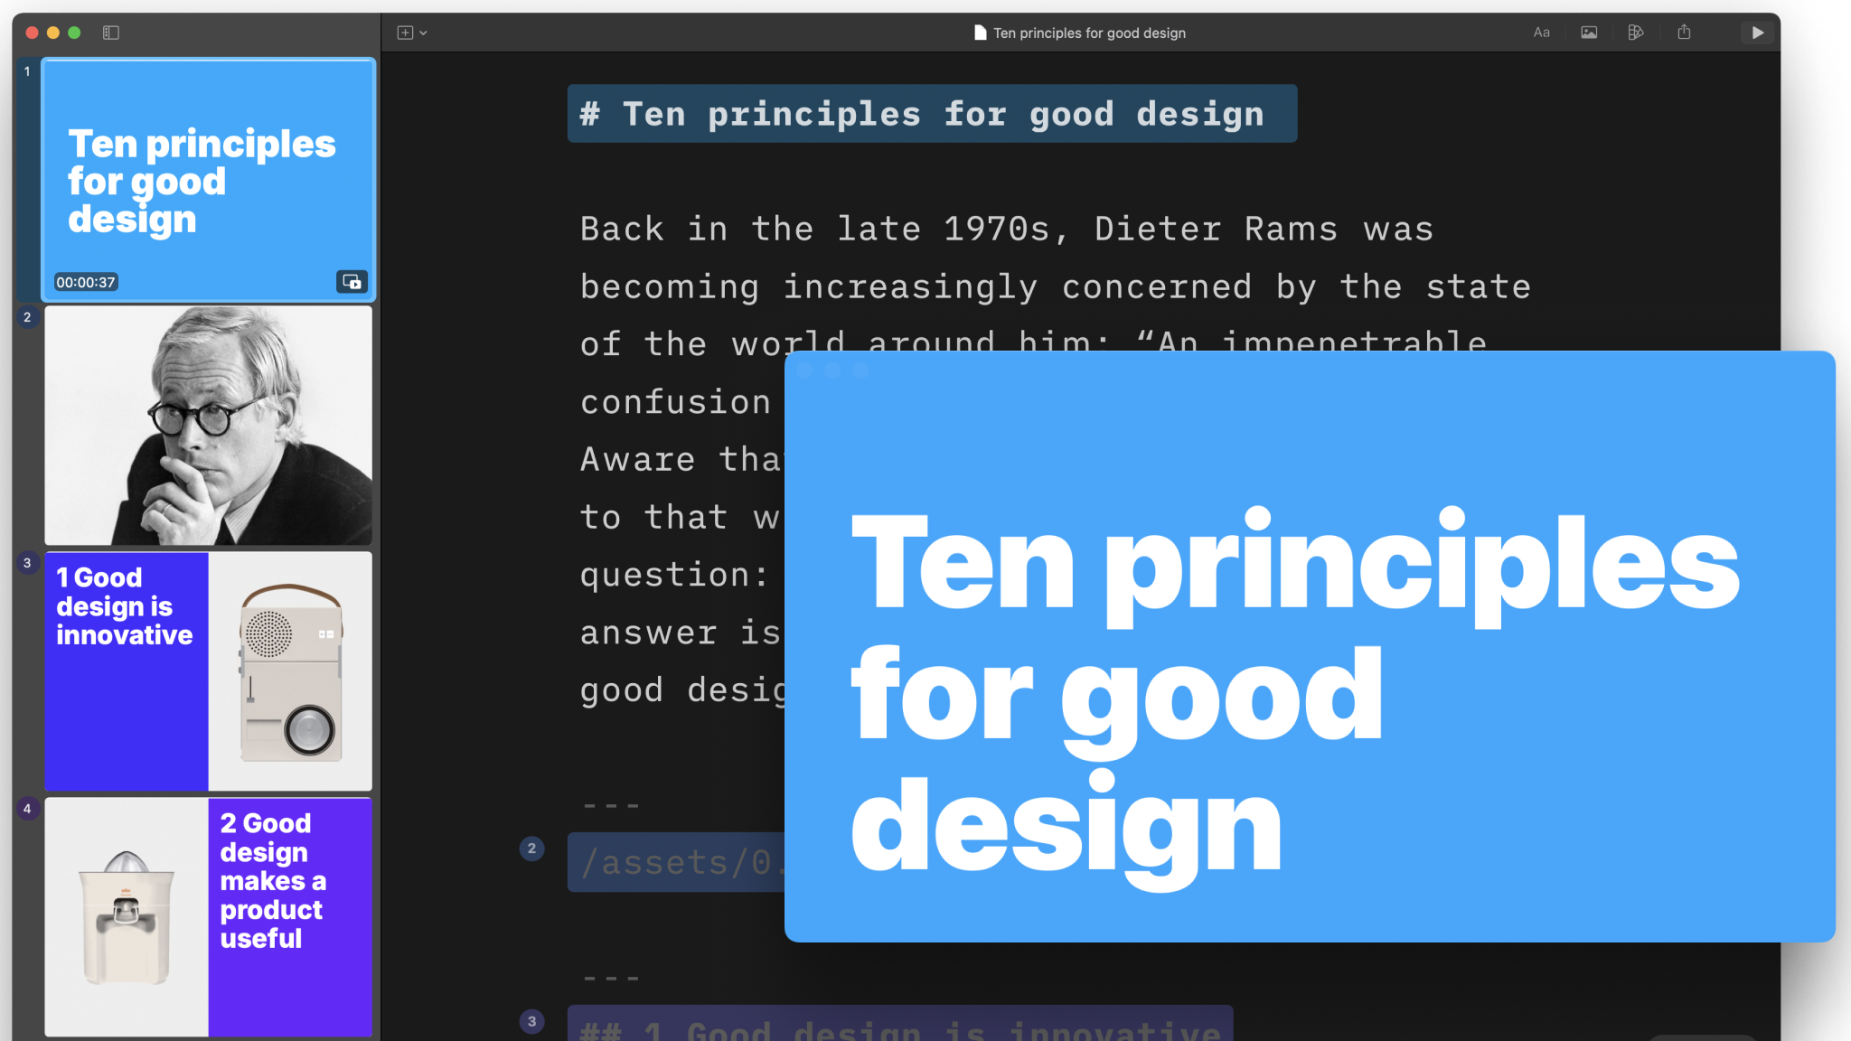Open the image media icon in toolbar
Viewport: 1851px width, 1041px height.
click(1588, 33)
